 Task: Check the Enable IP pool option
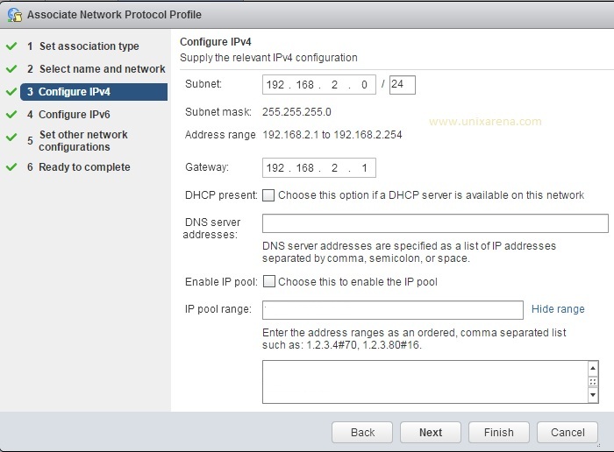click(x=269, y=281)
